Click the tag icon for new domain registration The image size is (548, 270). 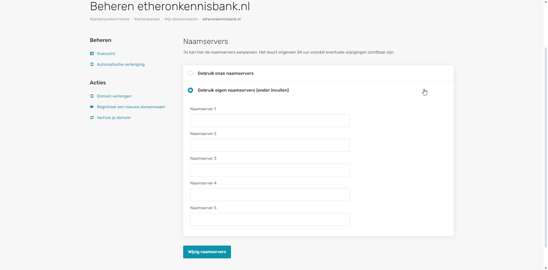coord(92,107)
